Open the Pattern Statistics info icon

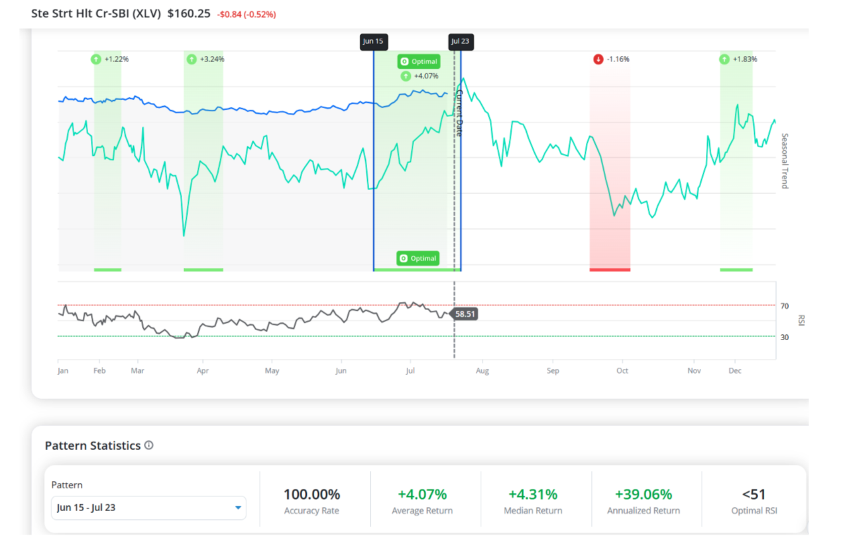[149, 445]
